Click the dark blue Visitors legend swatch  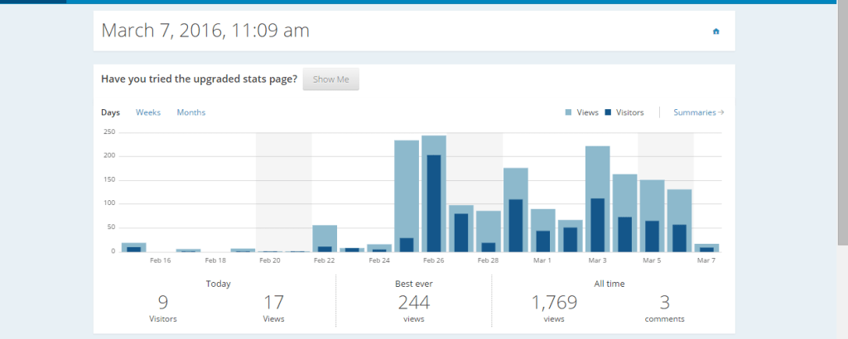pyautogui.click(x=608, y=112)
